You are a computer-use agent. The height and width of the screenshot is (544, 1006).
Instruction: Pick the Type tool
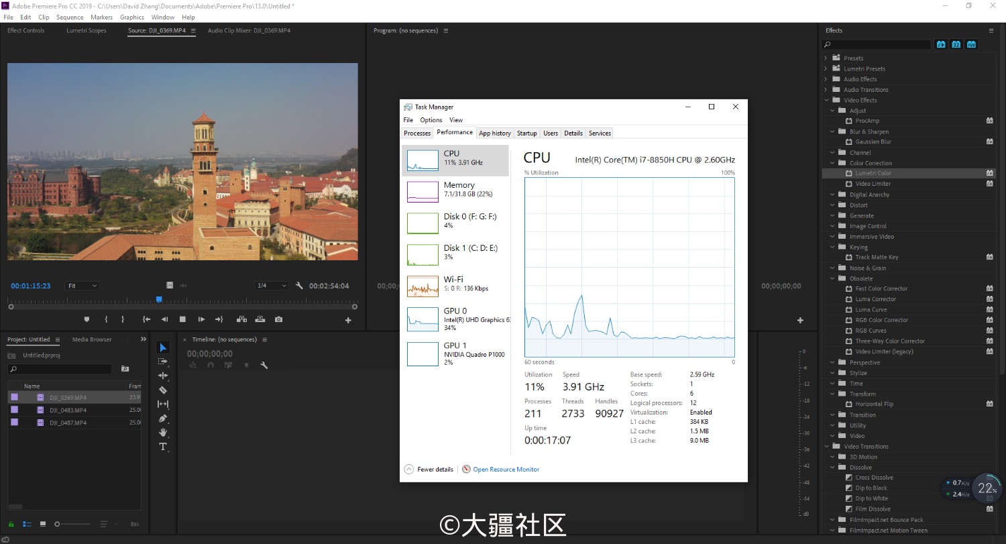pyautogui.click(x=163, y=447)
